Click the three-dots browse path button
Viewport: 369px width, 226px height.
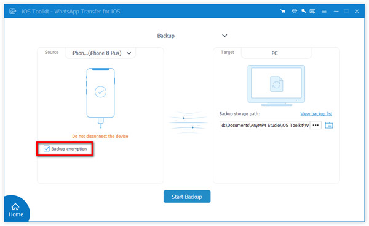pos(315,125)
